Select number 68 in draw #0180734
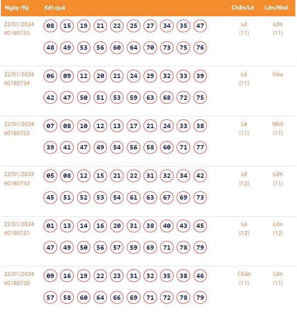 tap(167, 98)
